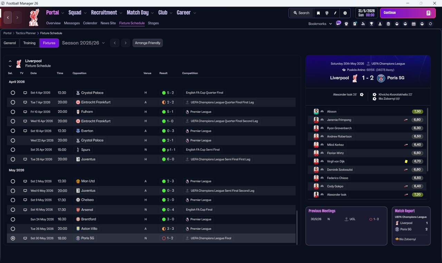This screenshot has width=442, height=263.
Task: Select radio button for Man Utd fixture
Action: coord(13,181)
